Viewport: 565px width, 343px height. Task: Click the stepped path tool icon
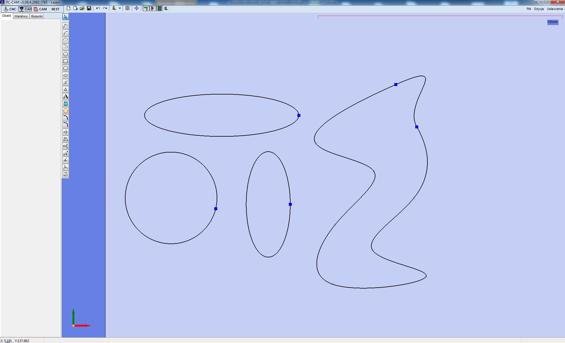pos(65,174)
